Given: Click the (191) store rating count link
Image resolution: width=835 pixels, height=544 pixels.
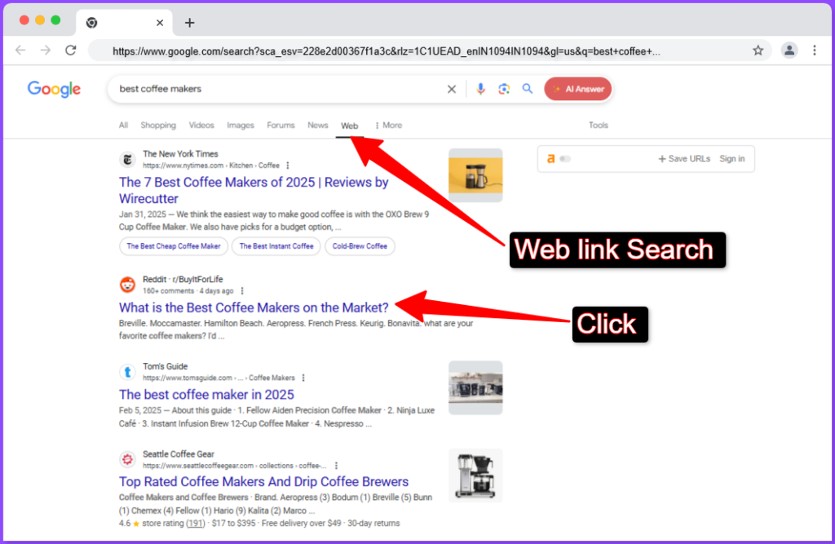Looking at the screenshot, I should [x=196, y=524].
